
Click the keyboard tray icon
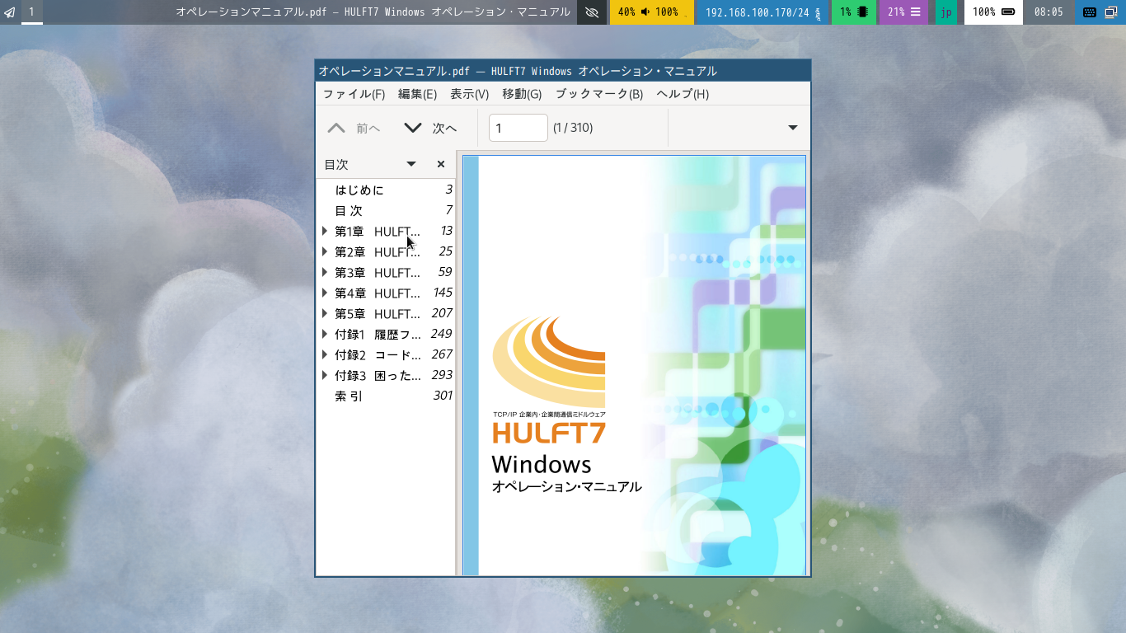click(x=1089, y=12)
